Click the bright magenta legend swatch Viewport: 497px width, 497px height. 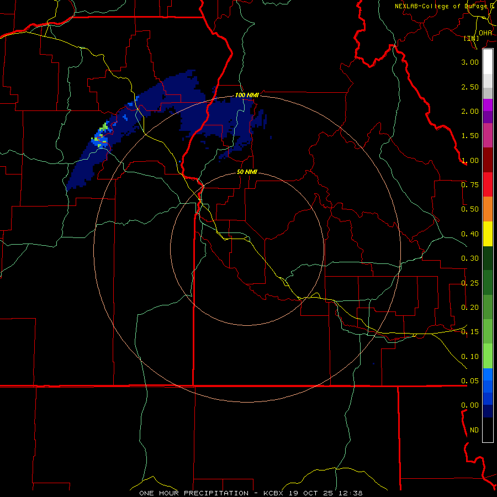(488, 105)
